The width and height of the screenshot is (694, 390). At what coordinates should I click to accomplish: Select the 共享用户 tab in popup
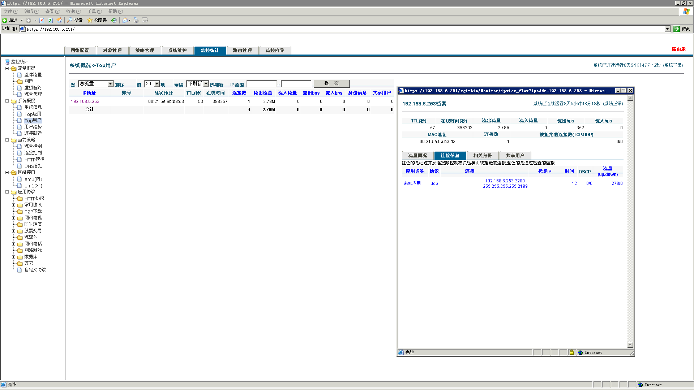(515, 155)
